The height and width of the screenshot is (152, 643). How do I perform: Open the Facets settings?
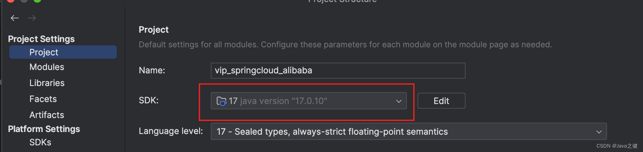point(43,99)
